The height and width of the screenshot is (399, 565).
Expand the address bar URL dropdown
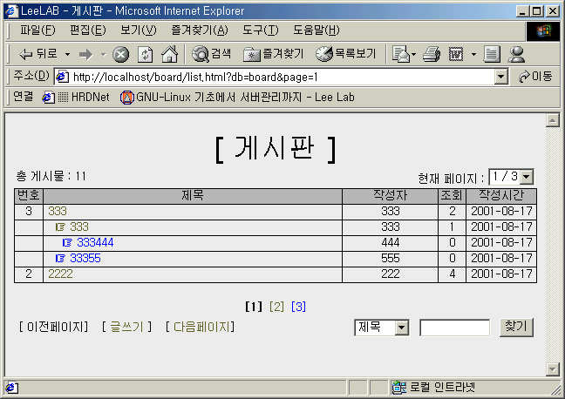[x=500, y=77]
